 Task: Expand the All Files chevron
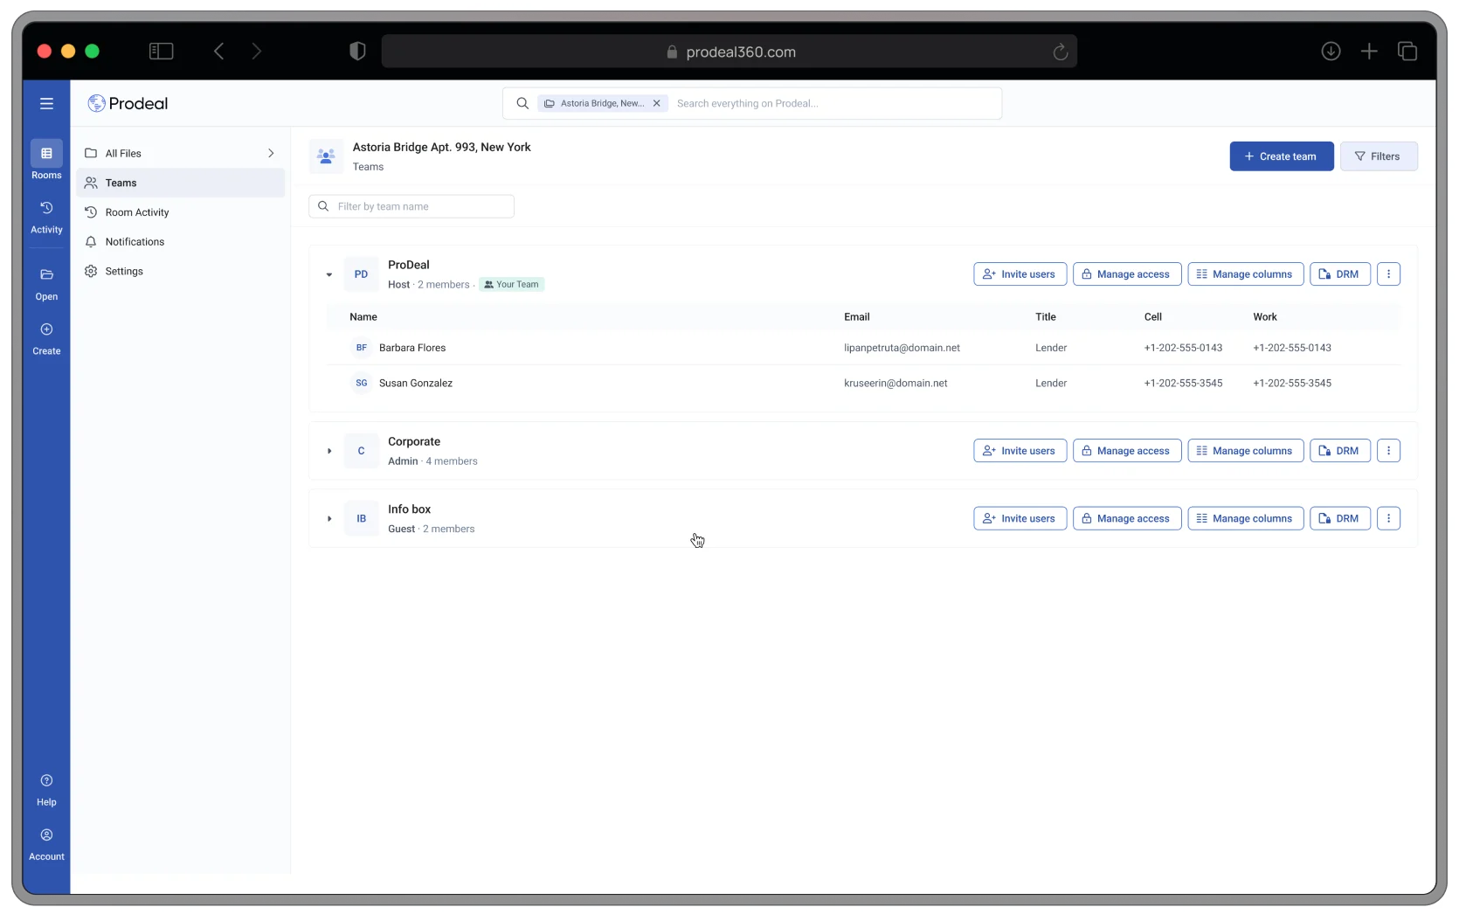271,153
